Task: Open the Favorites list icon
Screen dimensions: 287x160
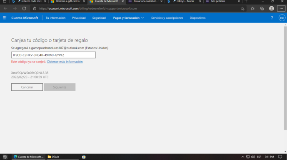Action: 252,8
